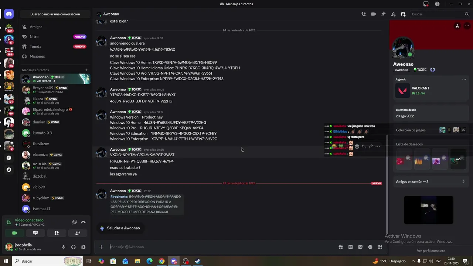Open vicio99 direct message
The height and width of the screenshot is (266, 473).
click(55, 187)
